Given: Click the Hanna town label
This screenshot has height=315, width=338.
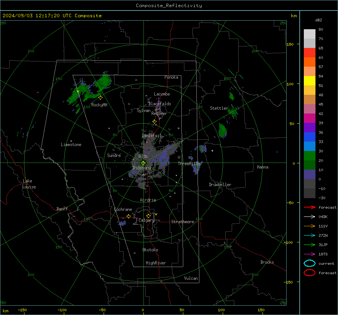Looking at the screenshot, I should point(263,167).
